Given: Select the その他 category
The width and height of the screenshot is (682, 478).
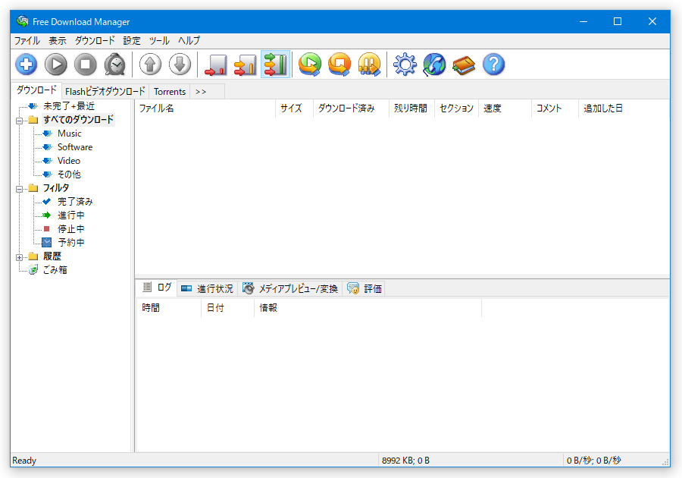Looking at the screenshot, I should click(69, 175).
